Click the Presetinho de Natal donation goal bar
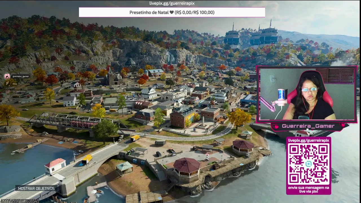The width and height of the screenshot is (361, 203). pyautogui.click(x=172, y=12)
